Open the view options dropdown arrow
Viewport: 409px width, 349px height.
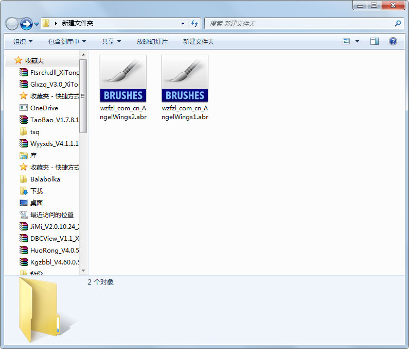point(357,41)
